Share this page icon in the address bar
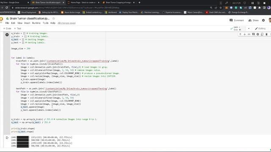Screen dimensions: 271x152 [x=216, y=8]
